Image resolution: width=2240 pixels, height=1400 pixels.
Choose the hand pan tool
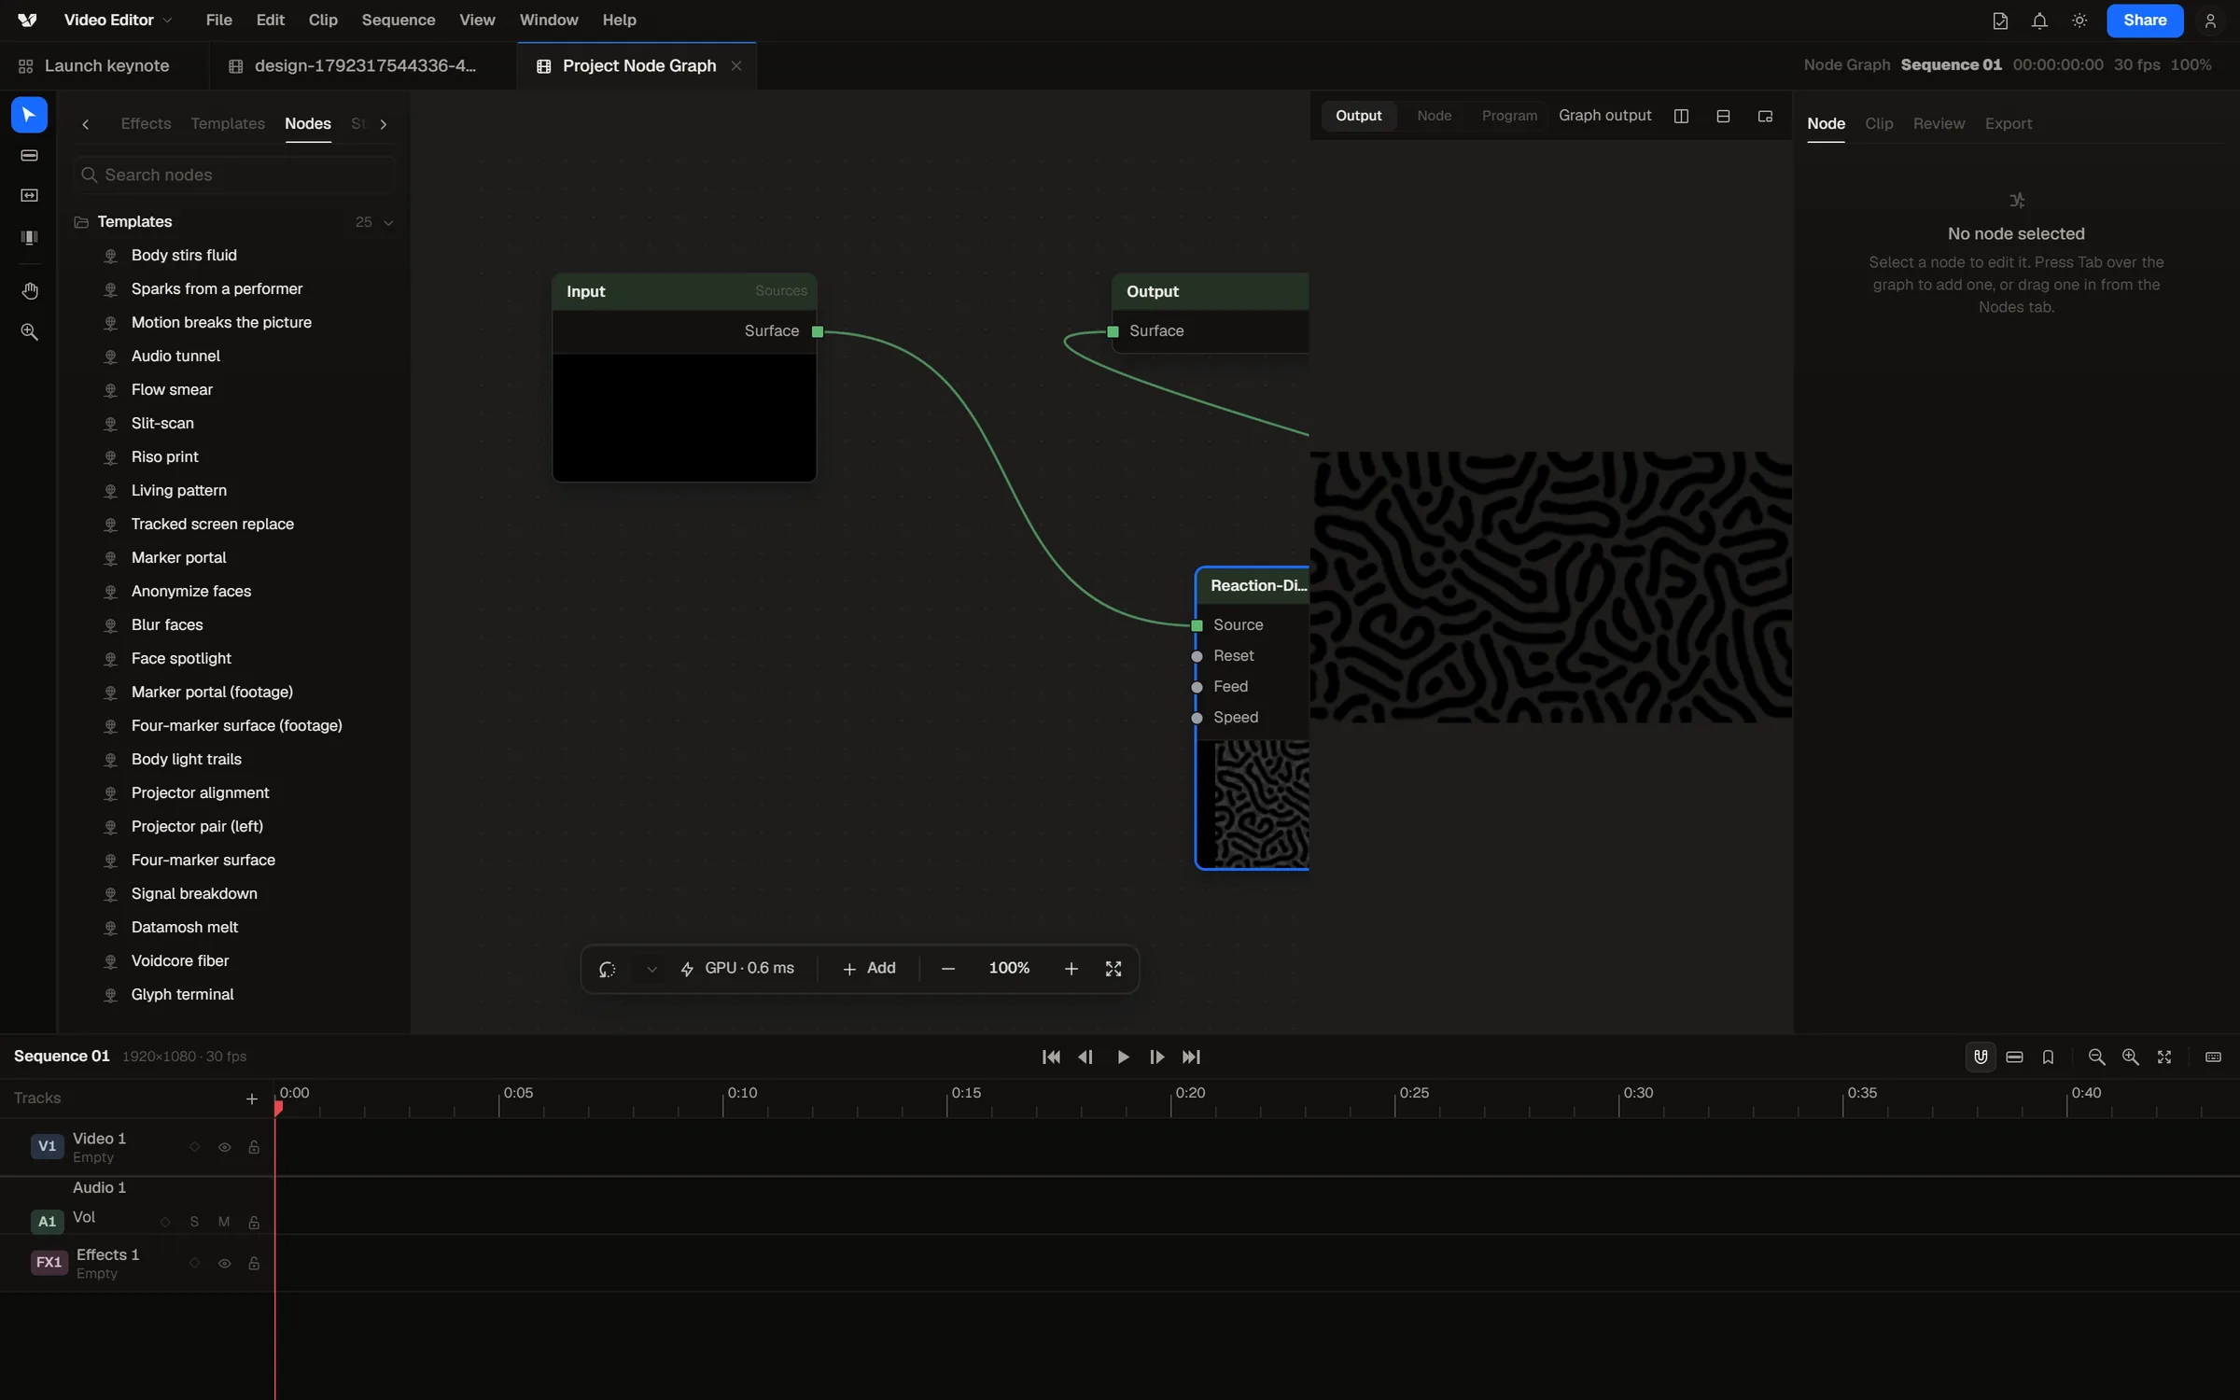click(29, 291)
